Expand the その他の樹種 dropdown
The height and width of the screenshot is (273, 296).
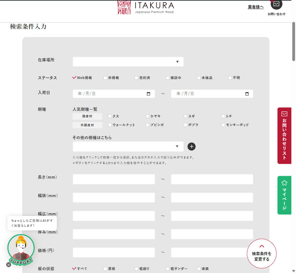pos(128,147)
